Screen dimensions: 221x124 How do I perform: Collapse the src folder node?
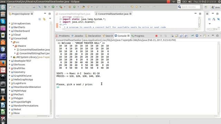pos(11,42)
